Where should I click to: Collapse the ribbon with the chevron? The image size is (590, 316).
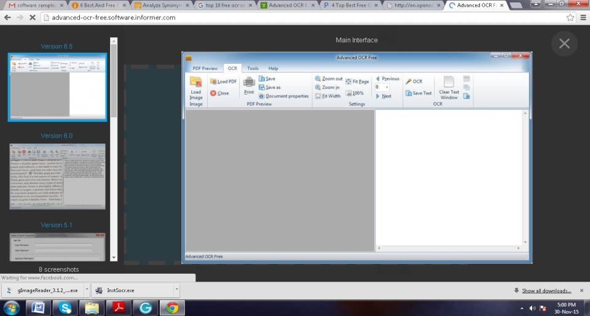click(524, 68)
